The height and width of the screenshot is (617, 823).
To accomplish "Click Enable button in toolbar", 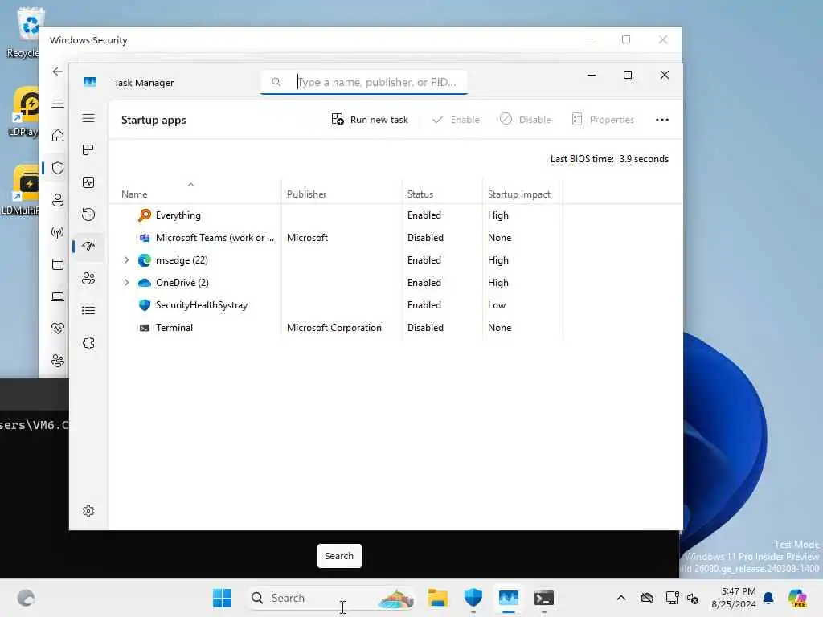I will tap(456, 120).
